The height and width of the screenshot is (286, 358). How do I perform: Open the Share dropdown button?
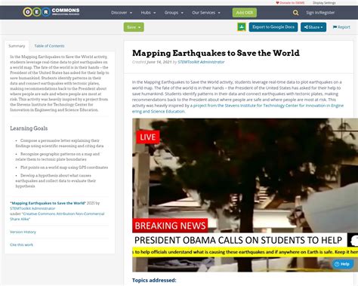click(313, 27)
